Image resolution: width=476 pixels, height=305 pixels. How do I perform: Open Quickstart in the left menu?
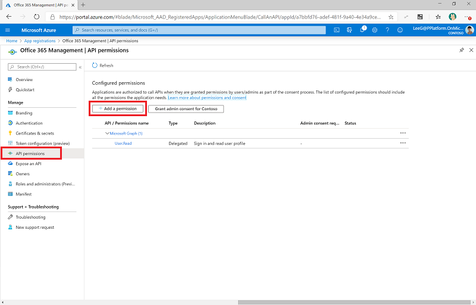[x=25, y=89]
